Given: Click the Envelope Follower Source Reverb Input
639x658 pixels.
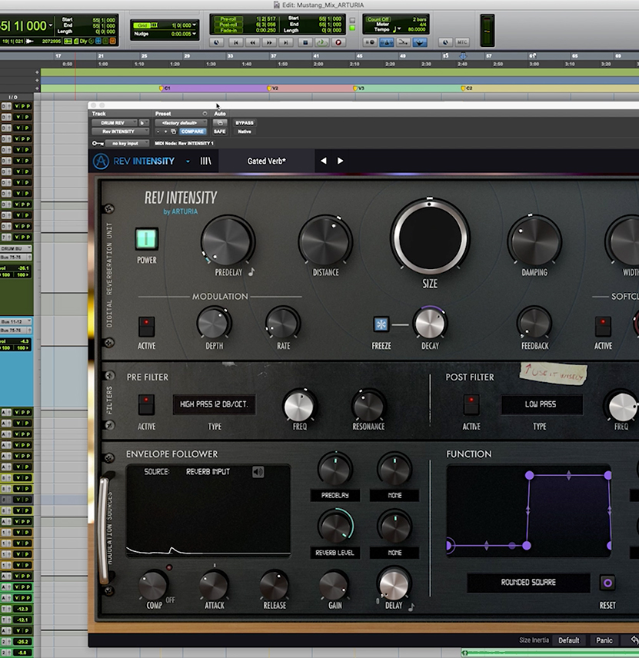Looking at the screenshot, I should pos(208,472).
